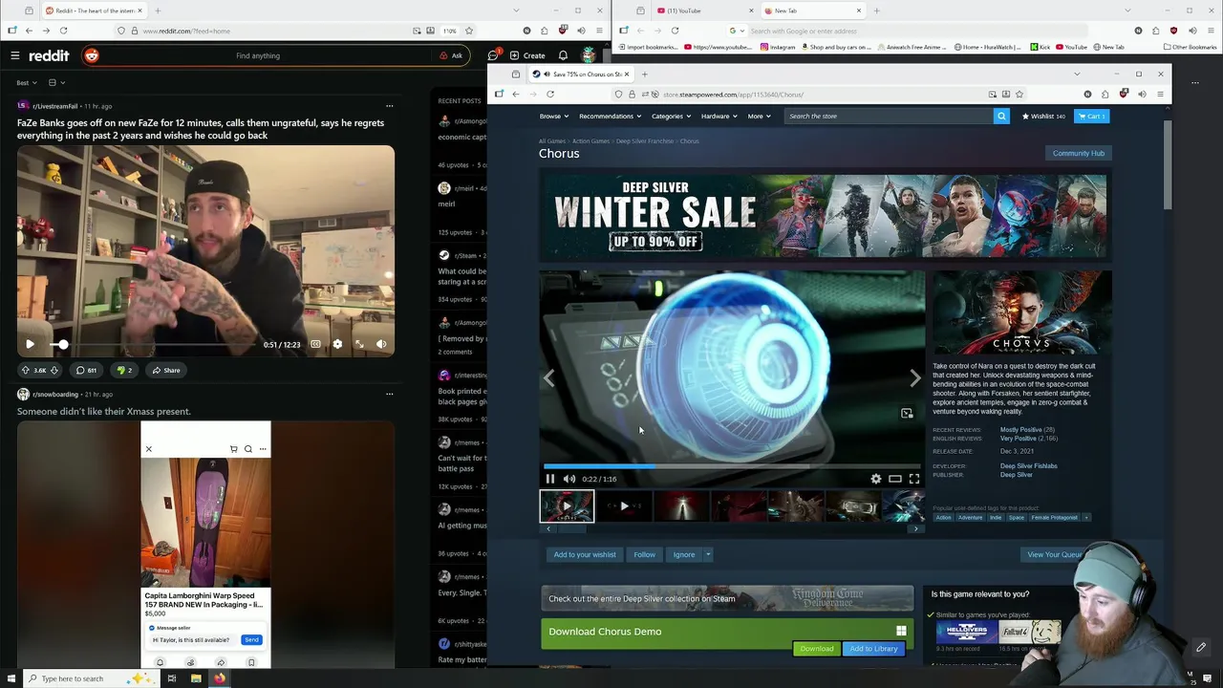Seek along the Steam trailer progress bar
1223x688 pixels.
pyautogui.click(x=732, y=466)
